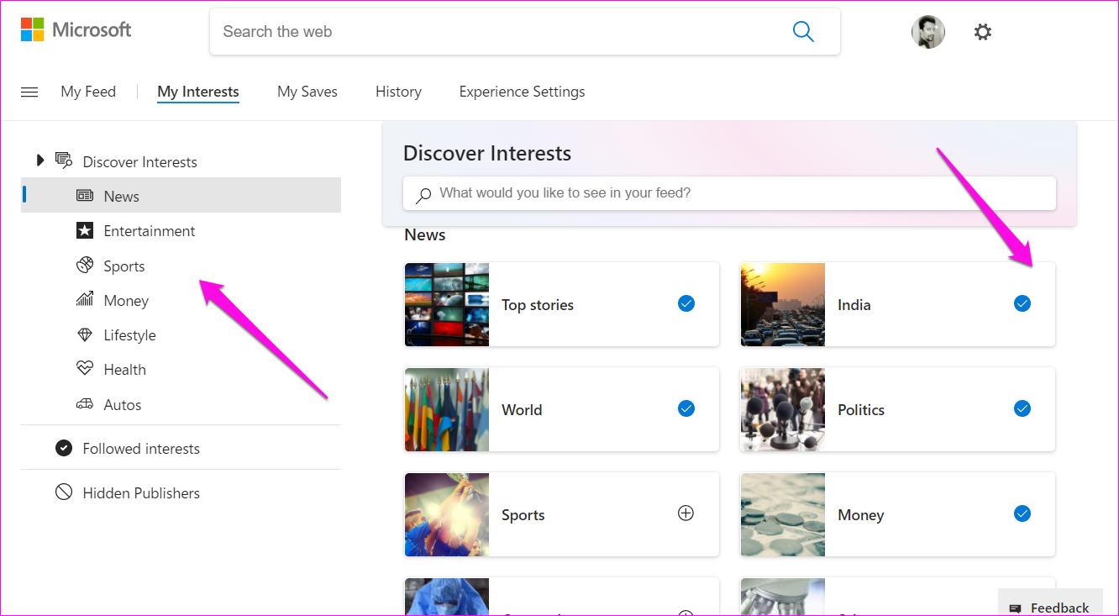The height and width of the screenshot is (616, 1119).
Task: Click the Microsoft logo
Action: [x=76, y=30]
